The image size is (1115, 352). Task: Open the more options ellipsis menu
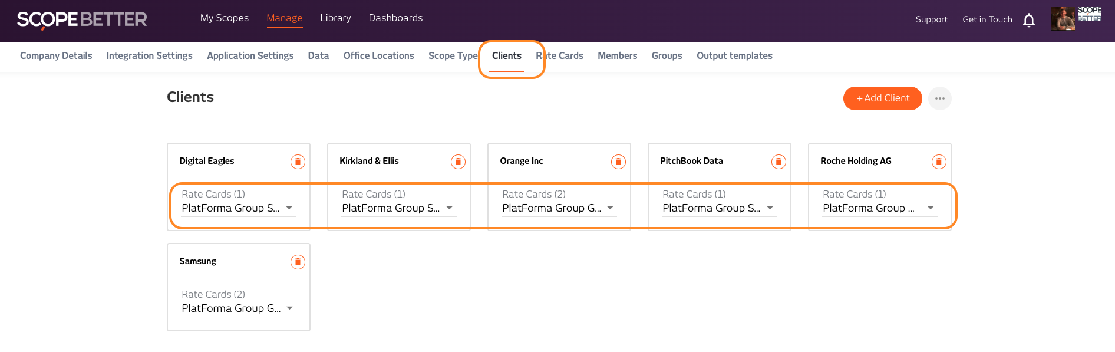click(940, 98)
